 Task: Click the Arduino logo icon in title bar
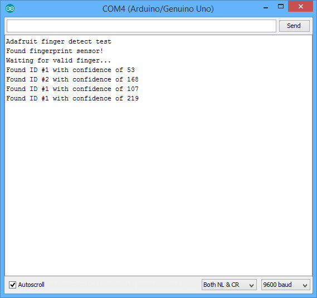pyautogui.click(x=10, y=8)
